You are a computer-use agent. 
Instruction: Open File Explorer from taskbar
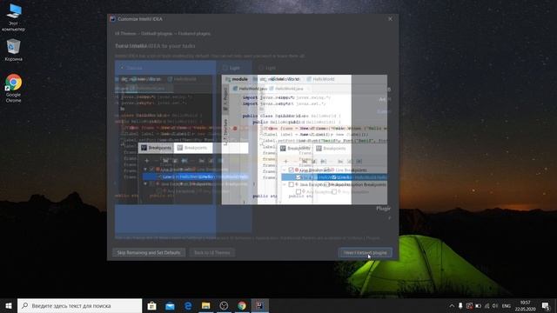(205, 305)
